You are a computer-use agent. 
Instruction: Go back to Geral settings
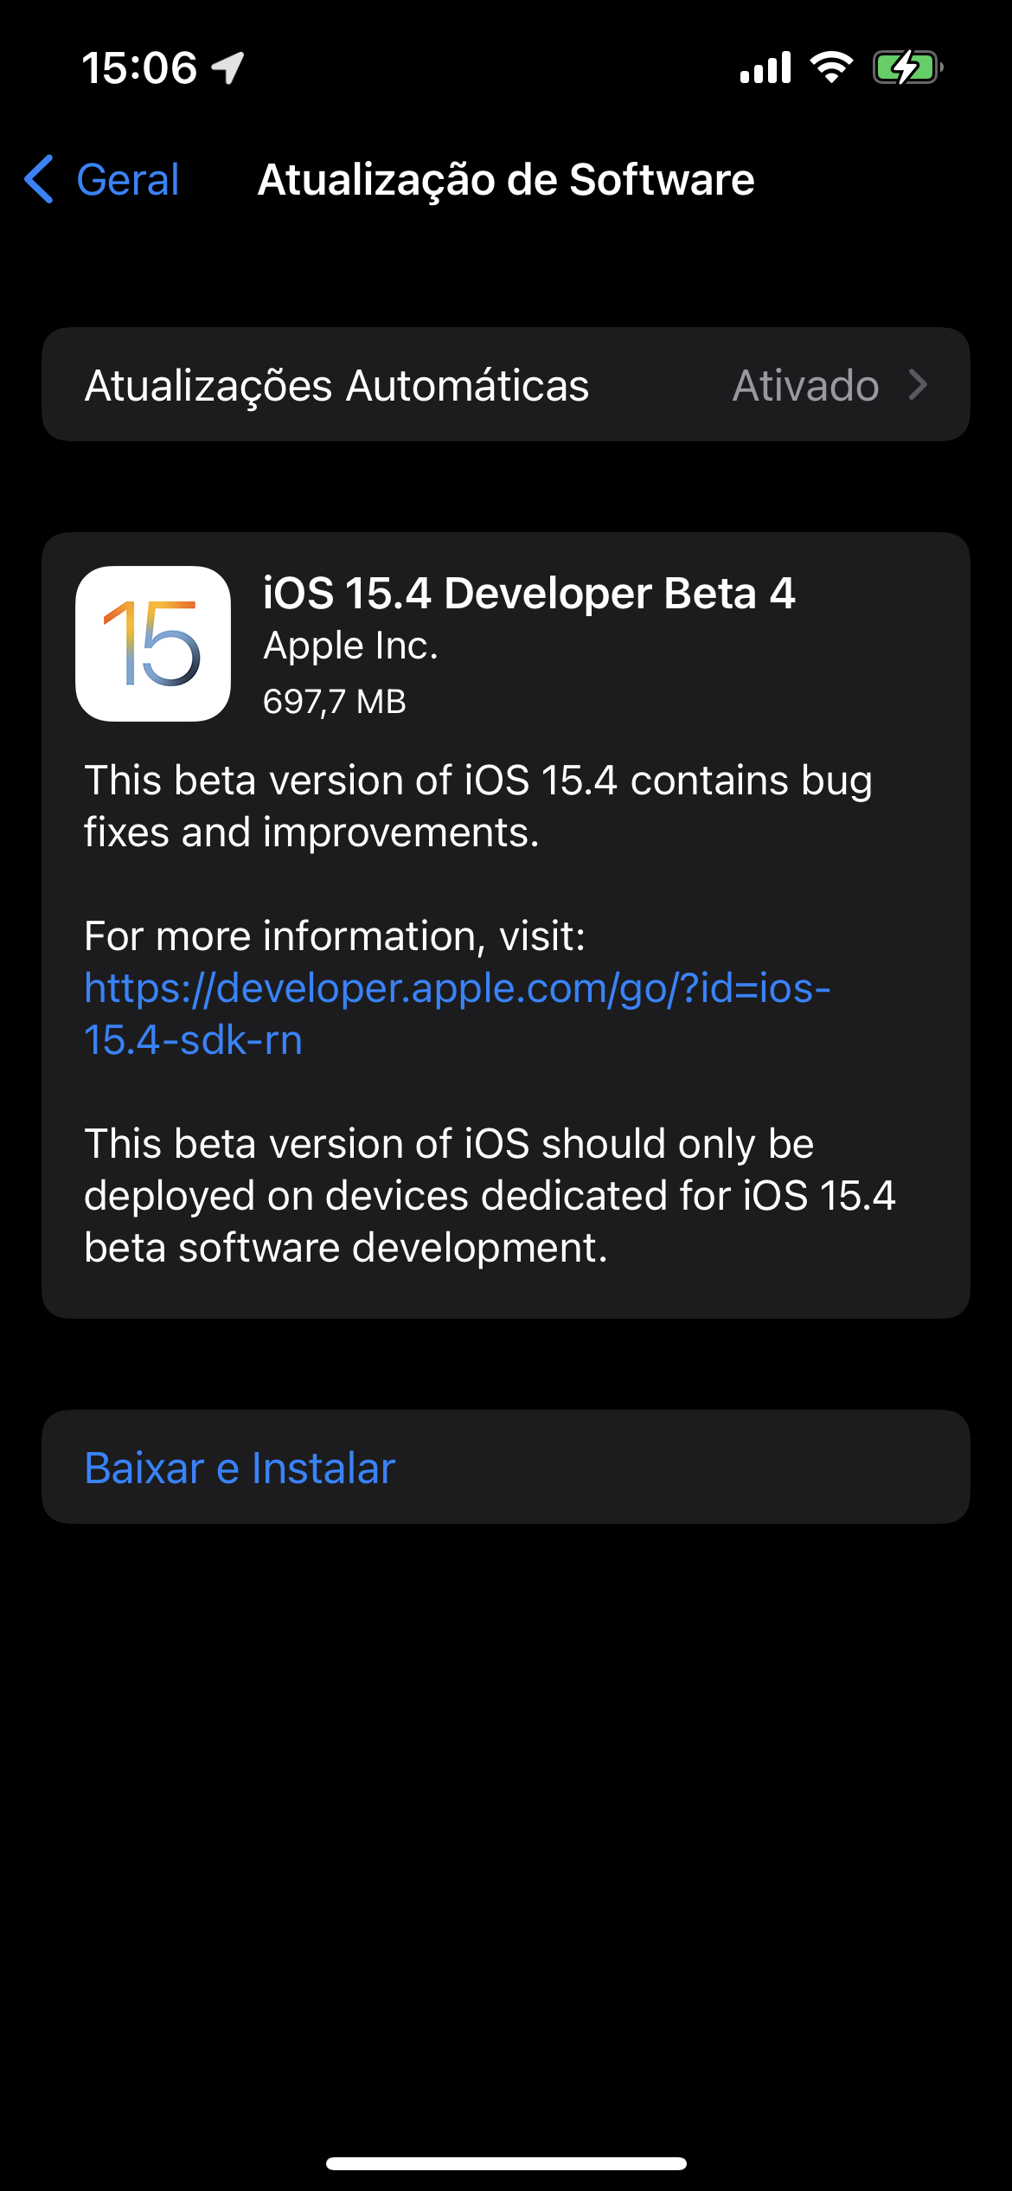point(127,180)
